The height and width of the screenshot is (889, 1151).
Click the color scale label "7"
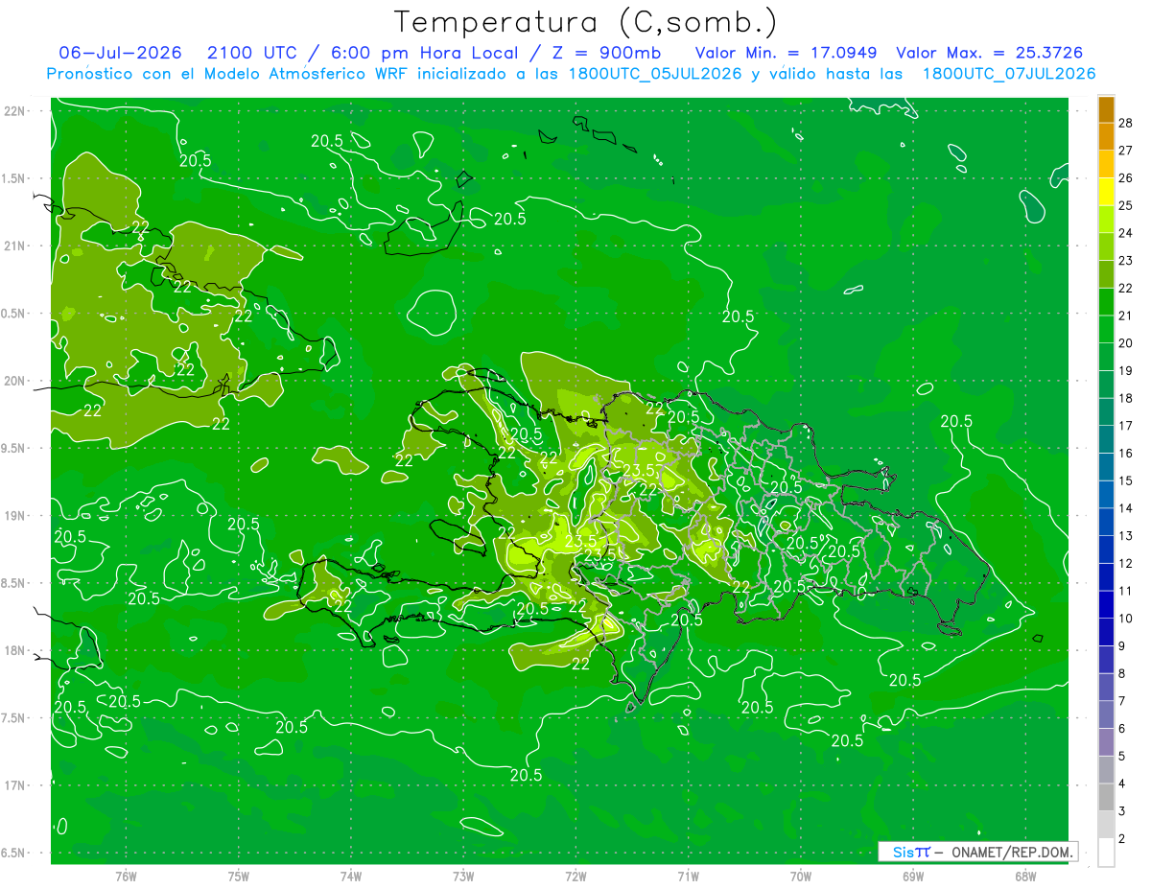pyautogui.click(x=1122, y=702)
